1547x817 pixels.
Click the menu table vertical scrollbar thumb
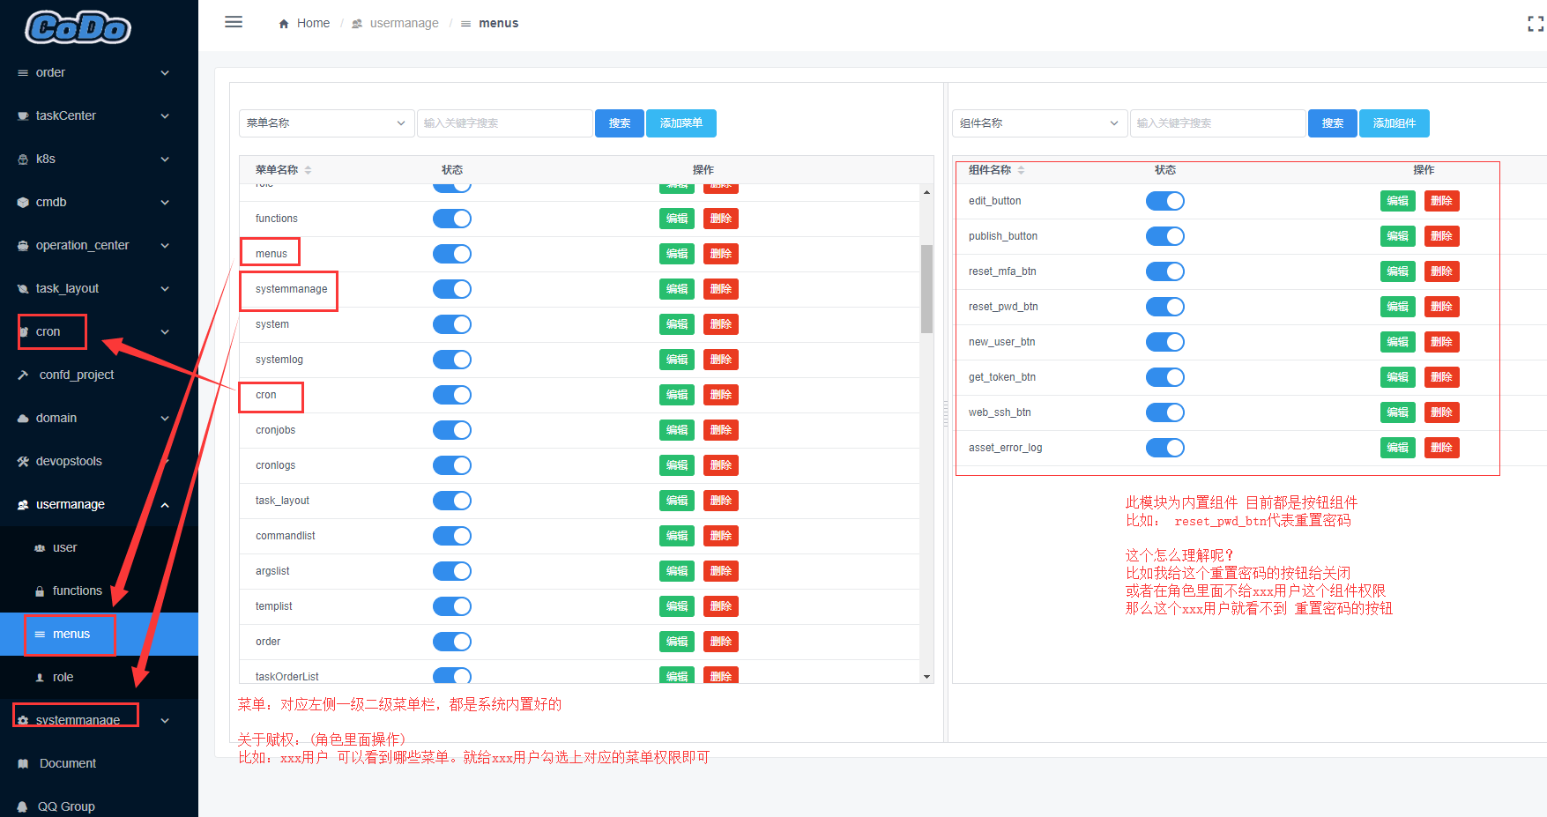pyautogui.click(x=926, y=289)
